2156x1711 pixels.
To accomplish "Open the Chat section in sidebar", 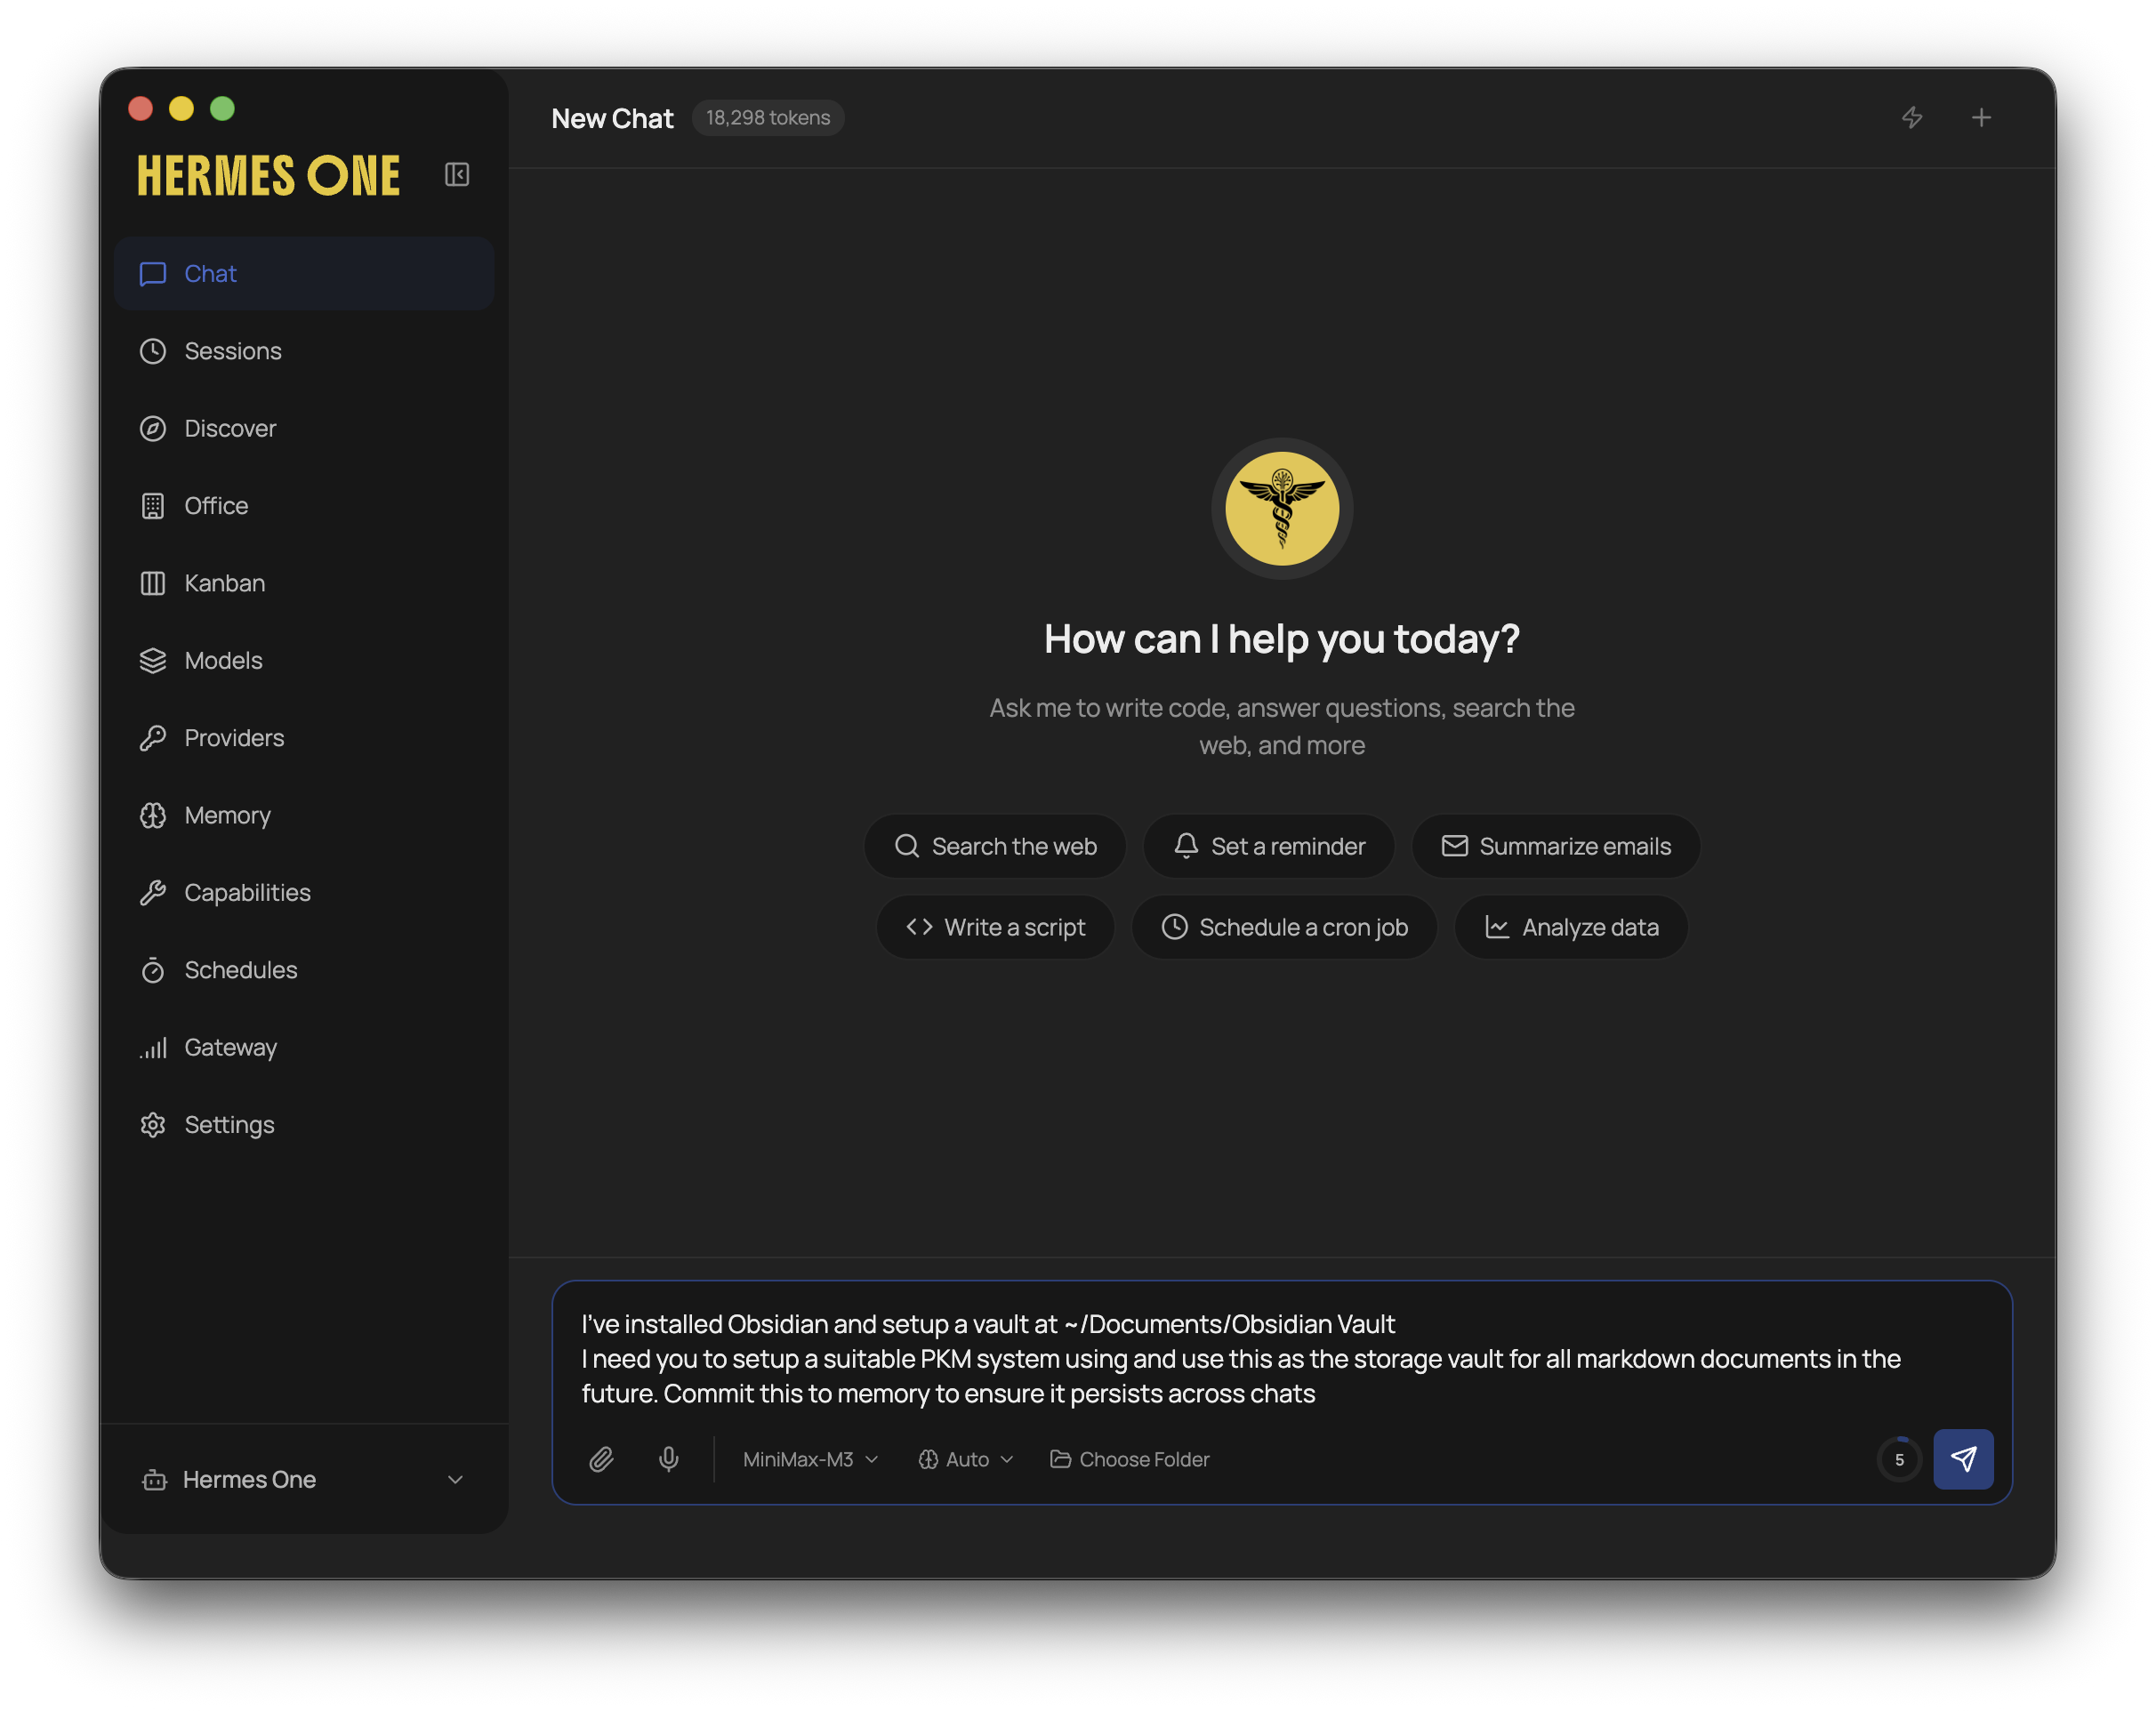I will (304, 274).
